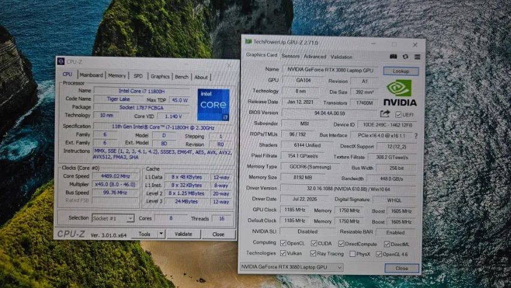Click the Tools button in CPU-Z

(145, 234)
